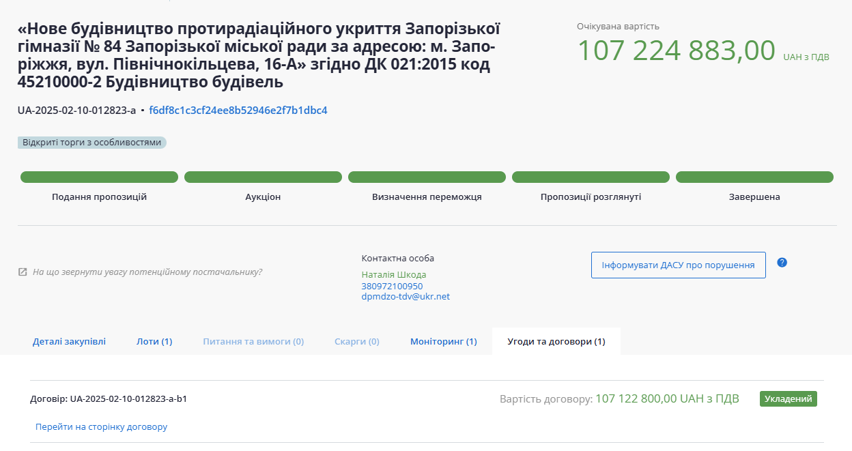This screenshot has width=852, height=451.
Task: Click the tender hash f6df8c1c3cf24ee8b52946e2f7b1dbc4 link
Action: (x=238, y=111)
